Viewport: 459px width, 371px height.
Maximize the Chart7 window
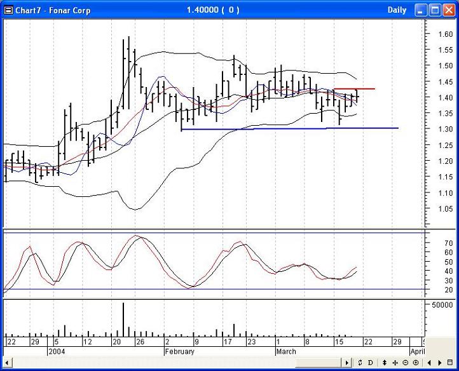pos(435,10)
